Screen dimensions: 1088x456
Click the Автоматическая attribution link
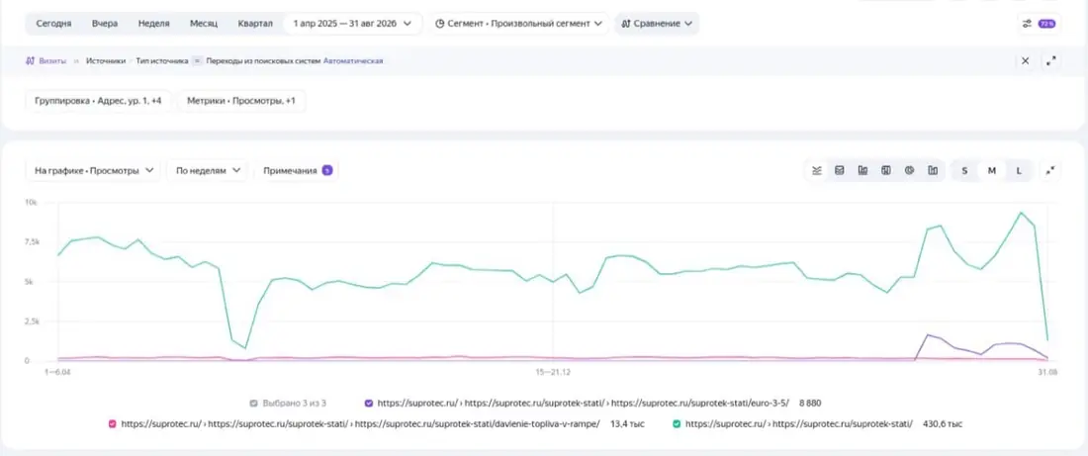[353, 61]
